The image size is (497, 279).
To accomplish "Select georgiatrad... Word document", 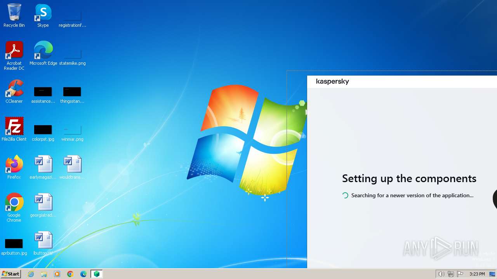I will coord(43,205).
